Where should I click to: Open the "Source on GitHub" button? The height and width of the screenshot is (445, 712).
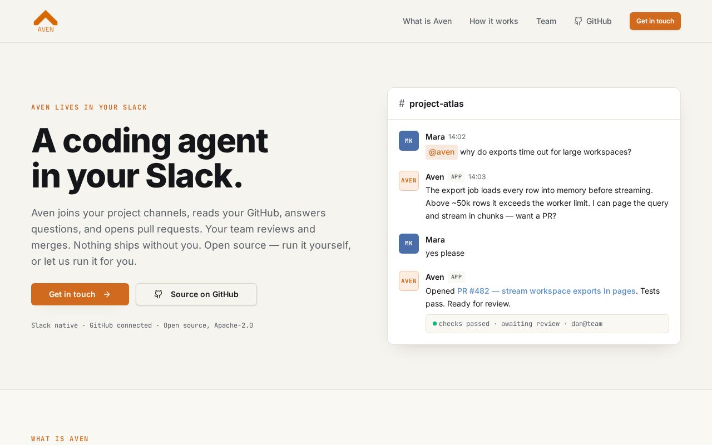(x=196, y=294)
